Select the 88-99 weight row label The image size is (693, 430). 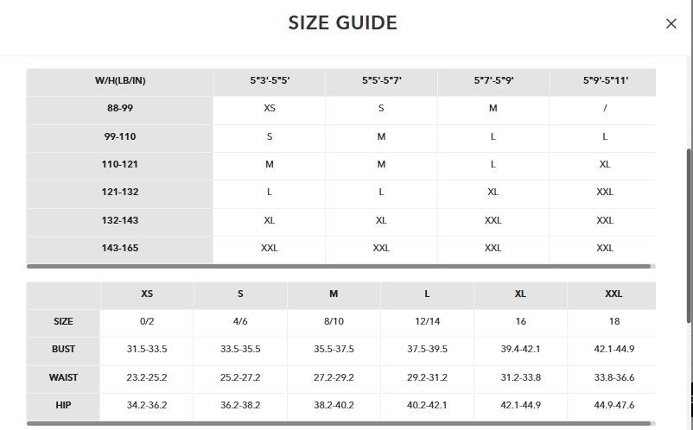120,109
